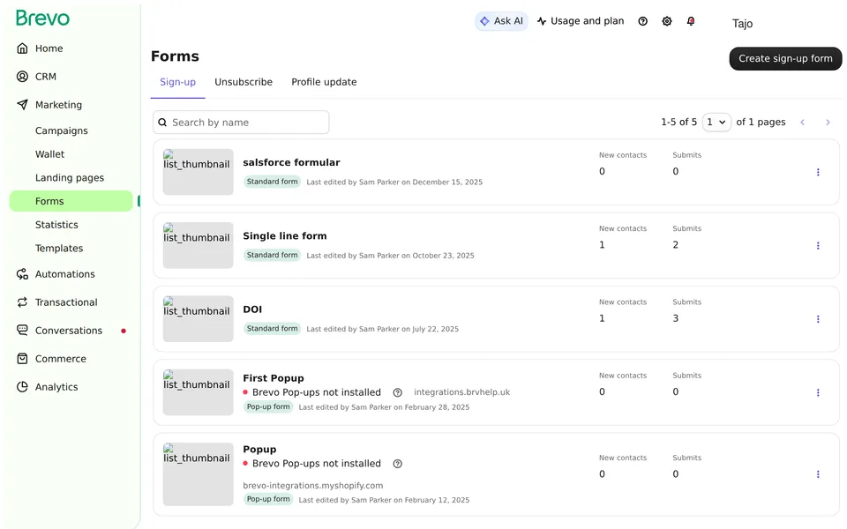Switch to the Sign-up tab
The height and width of the screenshot is (529, 847).
(x=177, y=82)
